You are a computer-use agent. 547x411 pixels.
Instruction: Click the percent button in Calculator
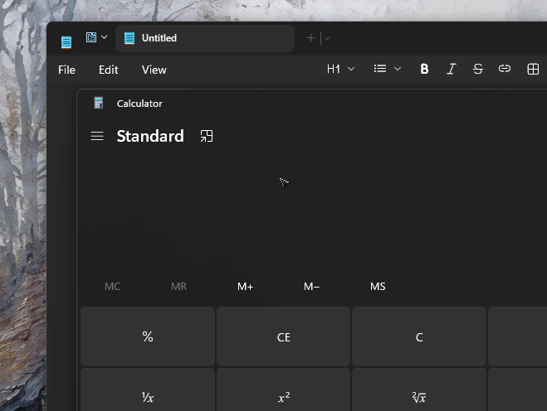(x=148, y=336)
